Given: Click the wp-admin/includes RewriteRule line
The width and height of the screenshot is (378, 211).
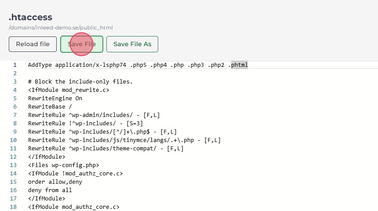Looking at the screenshot, I should (94, 115).
